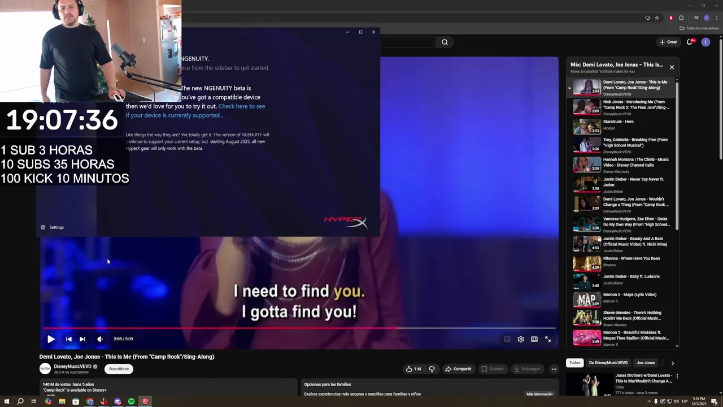Open video player settings gear
723x407 pixels.
coord(521,339)
